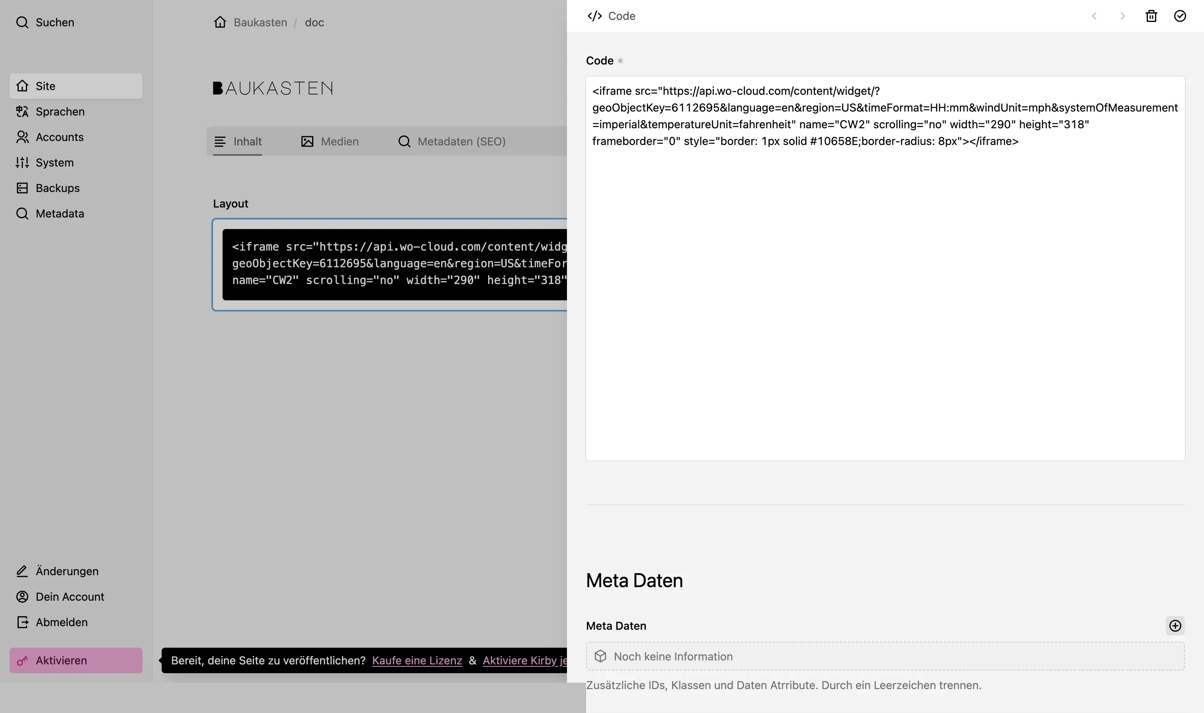
Task: Navigate to previous block with left chevron
Action: tap(1095, 16)
